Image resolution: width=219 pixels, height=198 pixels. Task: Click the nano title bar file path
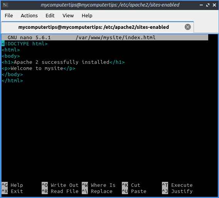tap(116, 37)
